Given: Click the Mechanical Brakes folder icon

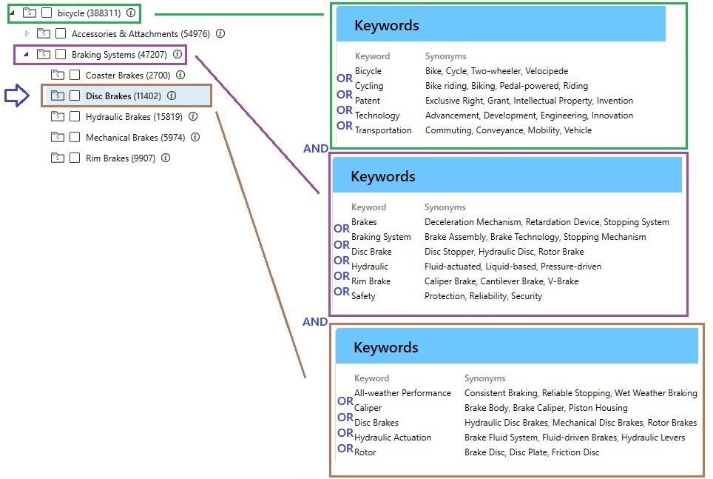Looking at the screenshot, I should (58, 137).
